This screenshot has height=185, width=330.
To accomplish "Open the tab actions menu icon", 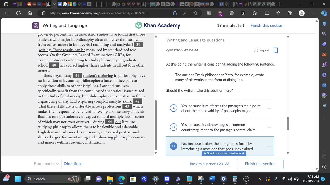I will click(6, 4).
